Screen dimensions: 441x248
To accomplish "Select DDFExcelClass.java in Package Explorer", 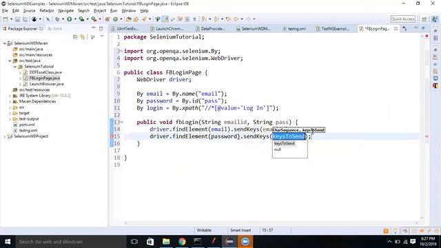I will [45, 72].
